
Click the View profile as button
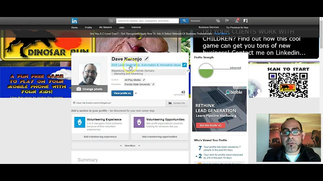click(x=122, y=93)
